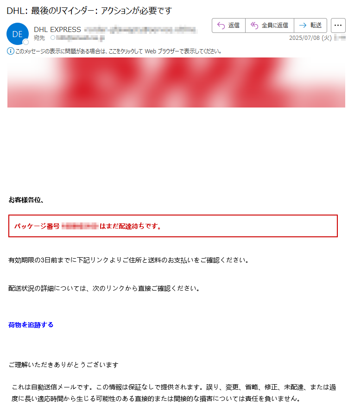Click the DHL EXPRESS sender name
Image resolution: width=348 pixels, height=412 pixels.
(57, 30)
